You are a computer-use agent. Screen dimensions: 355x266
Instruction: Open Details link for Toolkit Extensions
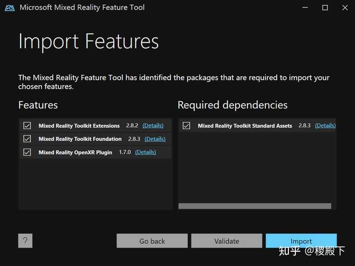[x=153, y=125]
